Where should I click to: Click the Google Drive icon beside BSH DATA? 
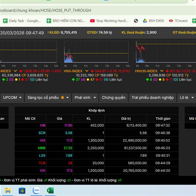(x=145, y=21)
